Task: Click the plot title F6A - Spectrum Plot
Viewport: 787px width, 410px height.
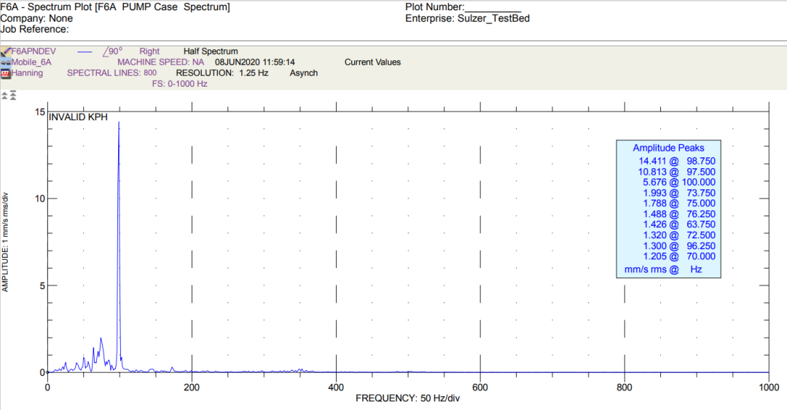Action: (x=115, y=7)
